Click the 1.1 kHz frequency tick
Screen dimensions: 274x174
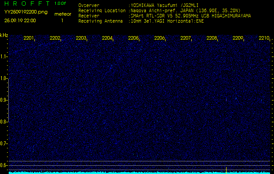tap(4, 57)
